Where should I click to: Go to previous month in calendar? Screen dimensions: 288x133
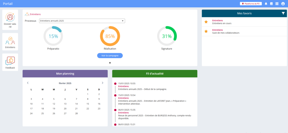28,83
